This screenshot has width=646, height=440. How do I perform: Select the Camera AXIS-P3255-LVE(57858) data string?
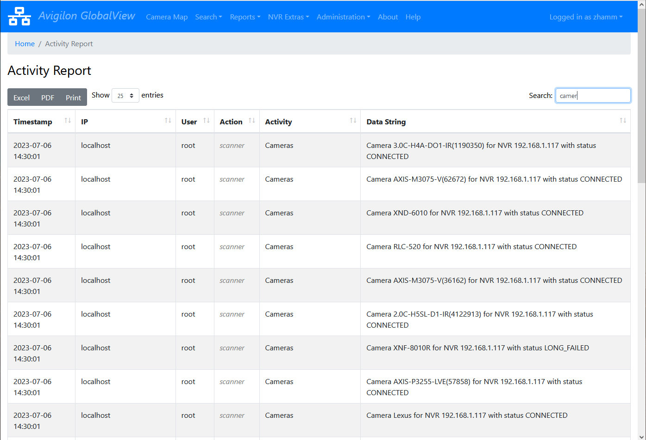pos(474,387)
